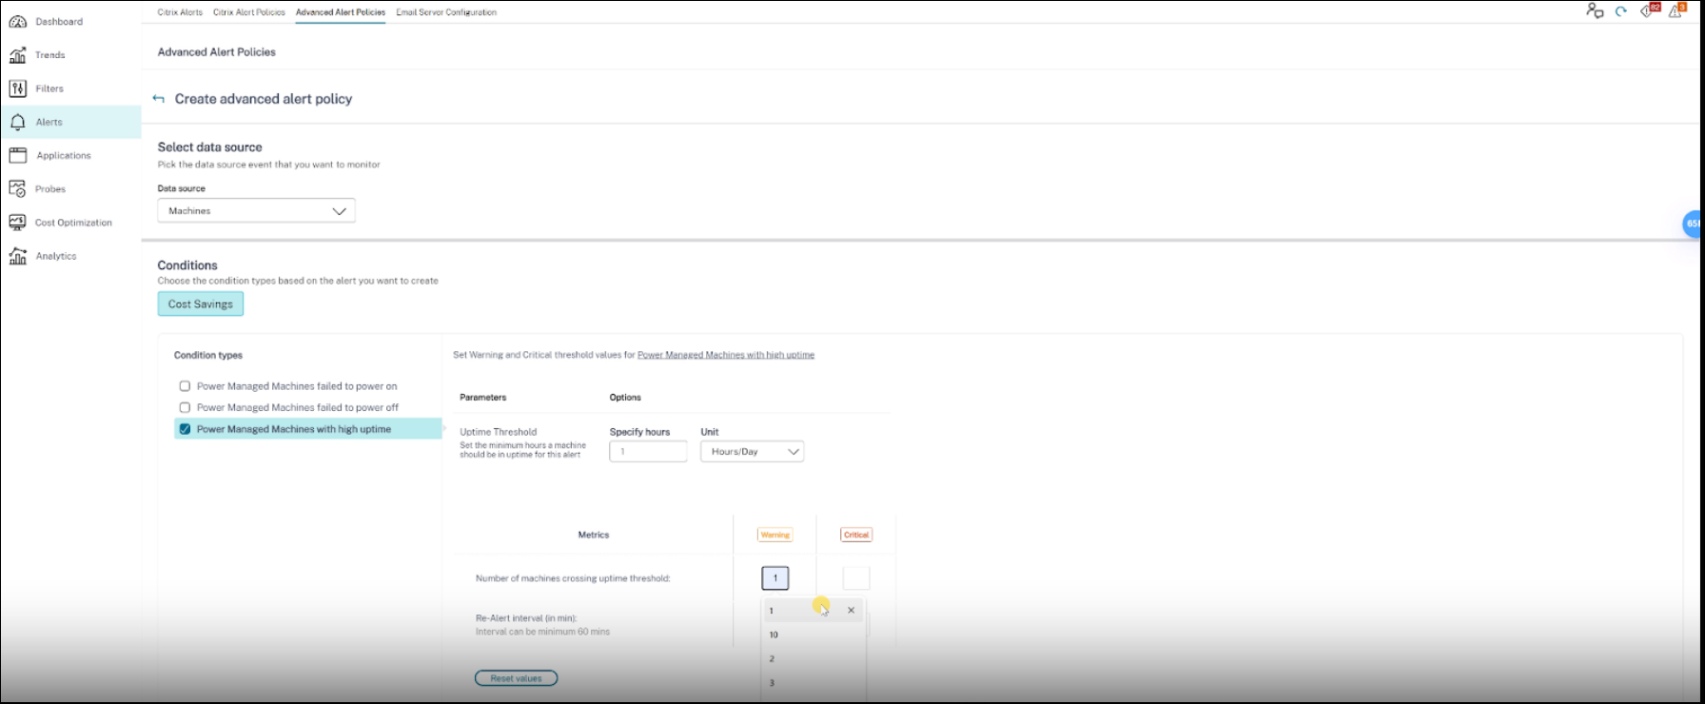Open Cost Optimization monitor icon
This screenshot has width=1705, height=704.
[17, 222]
